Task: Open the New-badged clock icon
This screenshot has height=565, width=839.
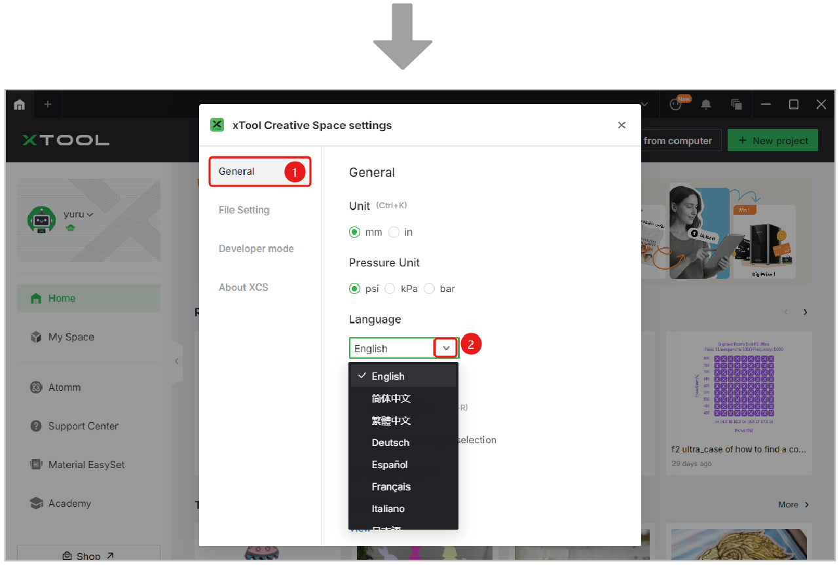Action: [677, 103]
